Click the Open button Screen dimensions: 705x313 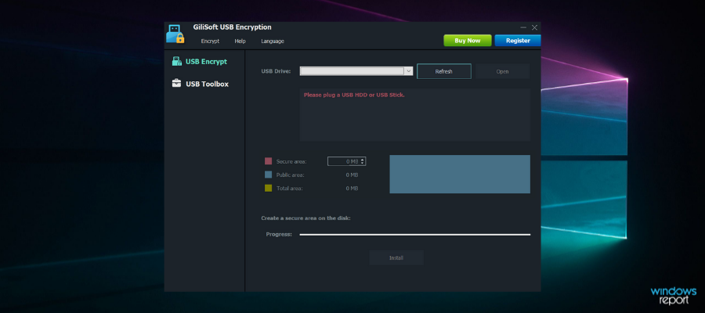(x=503, y=71)
